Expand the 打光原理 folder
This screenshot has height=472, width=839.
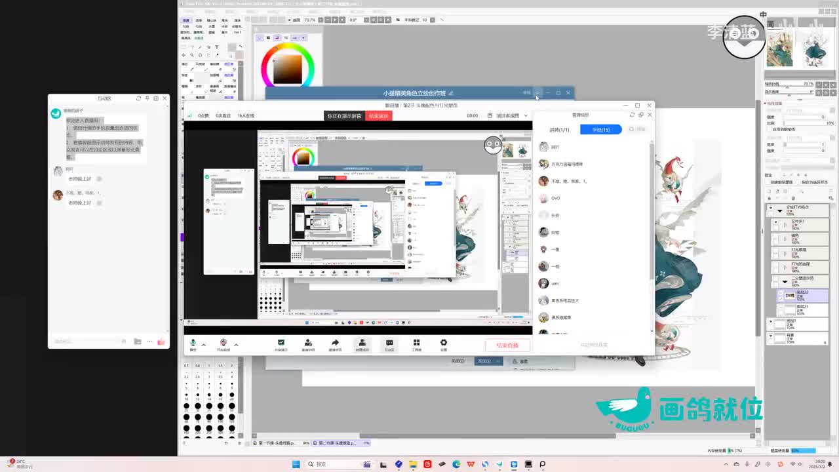[785, 254]
